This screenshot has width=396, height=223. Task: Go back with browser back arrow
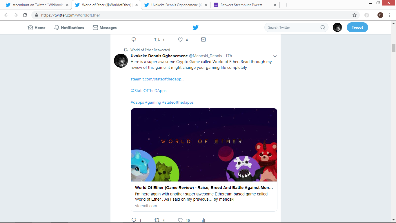click(6, 15)
